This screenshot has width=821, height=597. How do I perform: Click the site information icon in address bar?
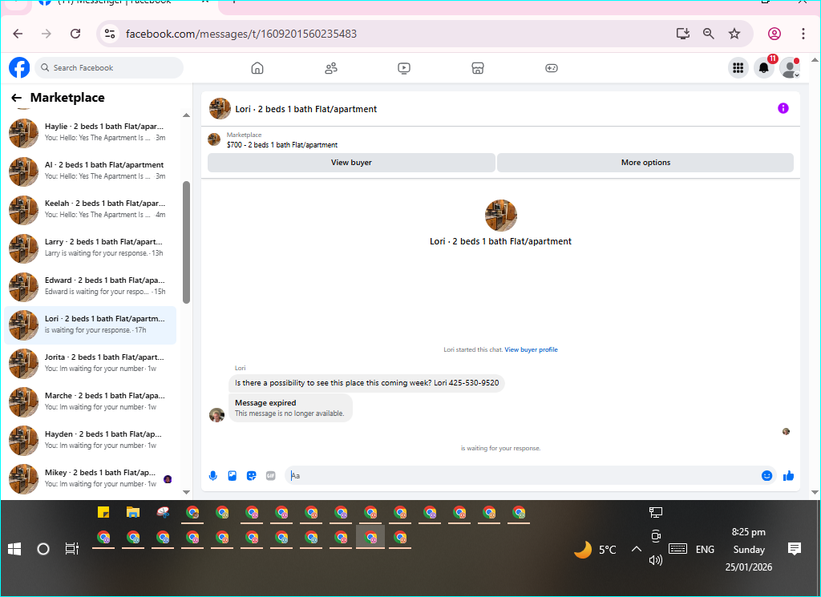pyautogui.click(x=110, y=34)
